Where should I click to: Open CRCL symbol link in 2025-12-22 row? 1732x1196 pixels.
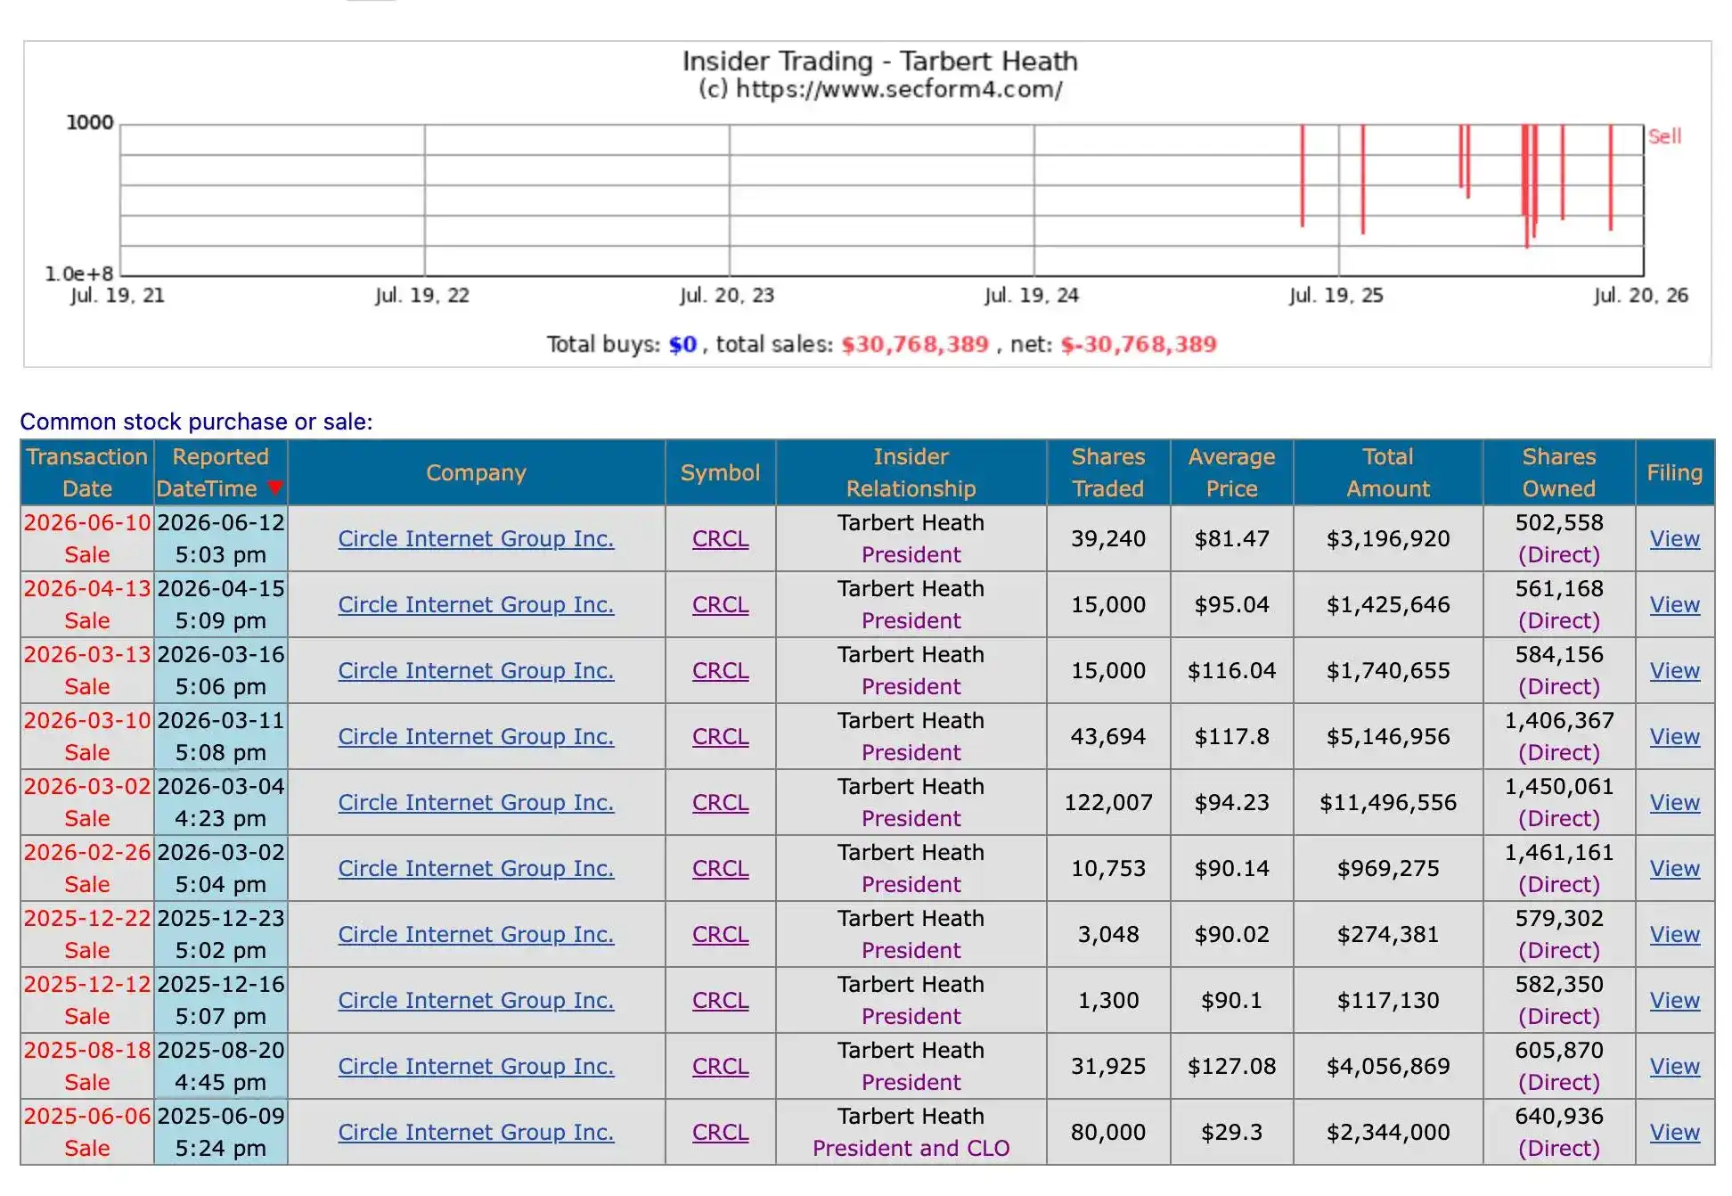720,934
